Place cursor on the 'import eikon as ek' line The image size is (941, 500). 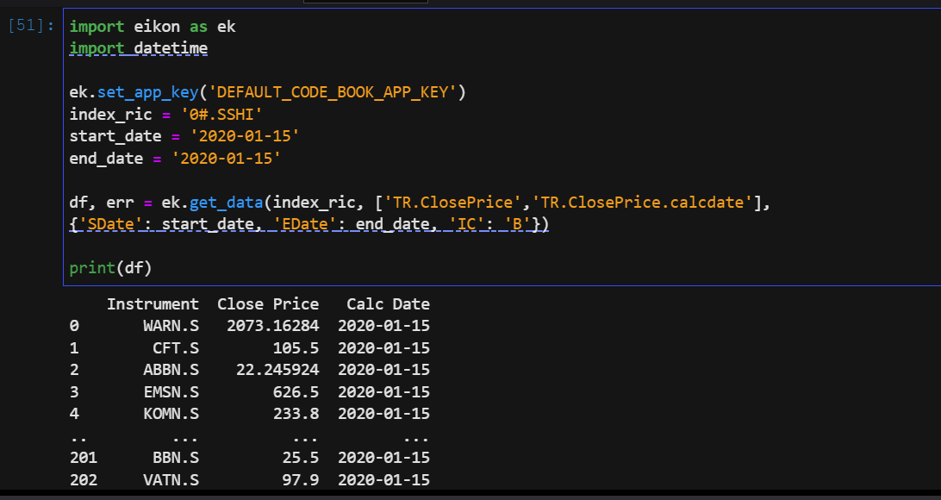click(152, 27)
